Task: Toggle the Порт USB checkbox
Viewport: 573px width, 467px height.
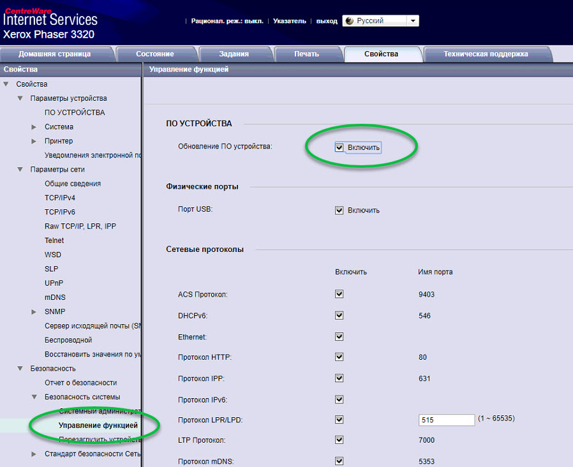Action: click(339, 210)
